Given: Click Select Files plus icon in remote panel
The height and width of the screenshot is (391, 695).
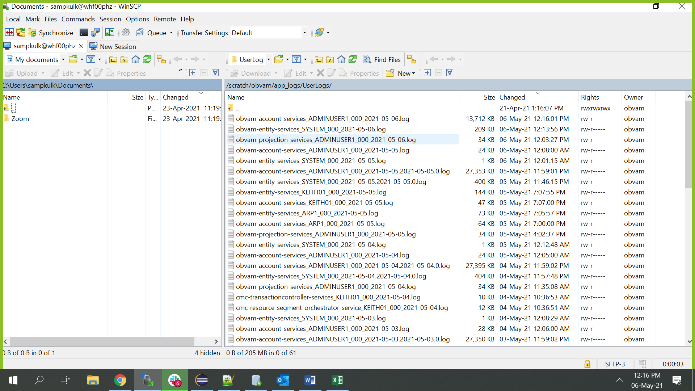Looking at the screenshot, I should click(427, 73).
